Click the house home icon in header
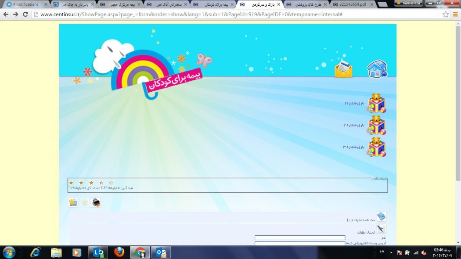This screenshot has width=461, height=259. [x=377, y=69]
